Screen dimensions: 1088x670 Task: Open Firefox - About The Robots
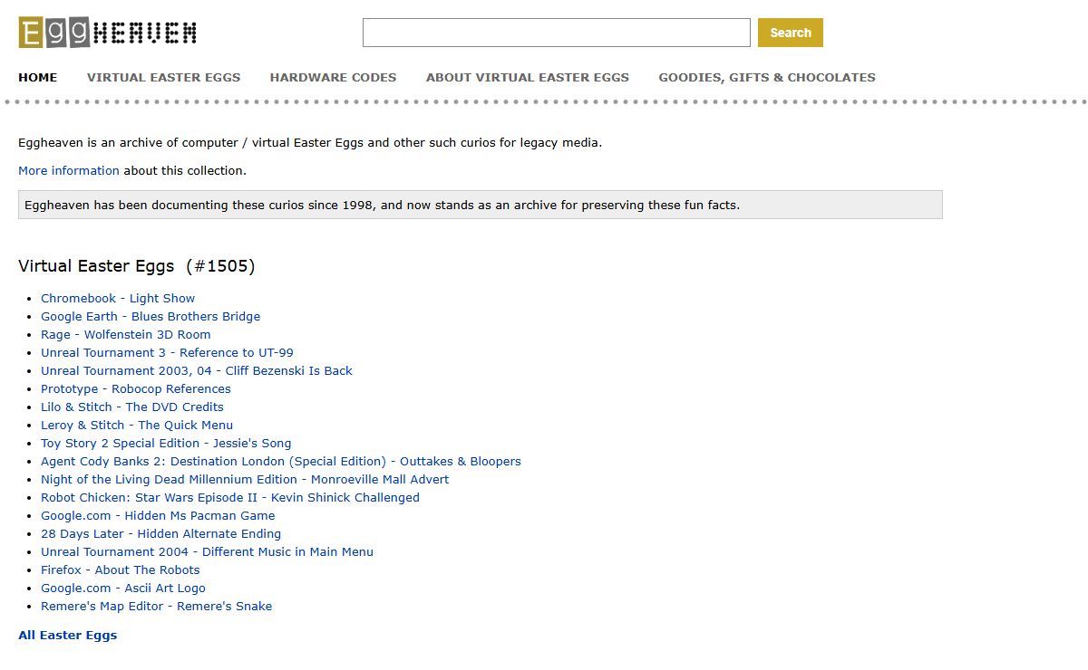121,569
